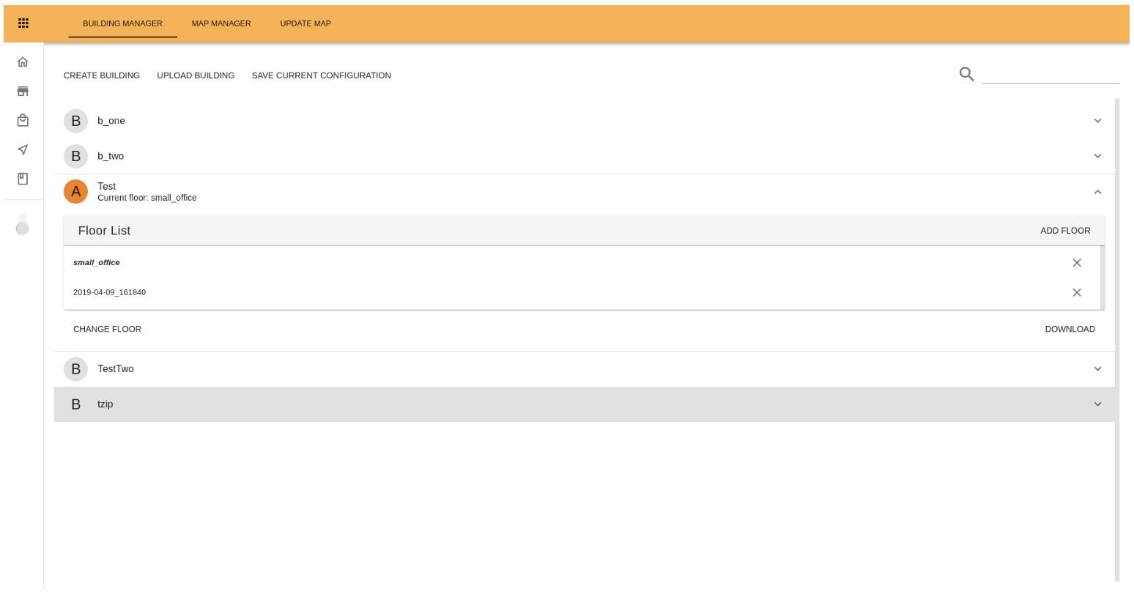
Task: Click Change Floor button
Action: (x=107, y=330)
